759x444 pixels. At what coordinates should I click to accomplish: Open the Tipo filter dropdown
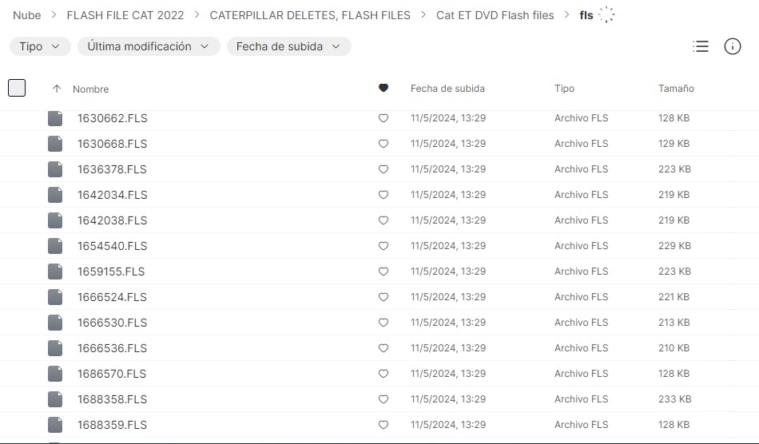pyautogui.click(x=39, y=46)
